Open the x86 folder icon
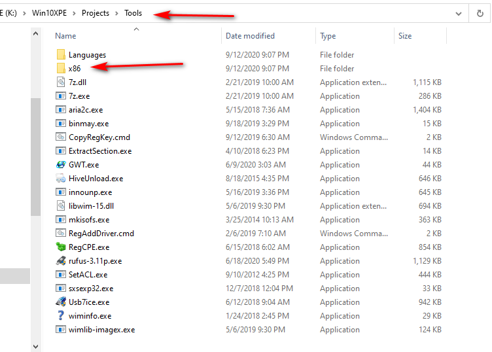This screenshot has width=492, height=352. coord(61,69)
